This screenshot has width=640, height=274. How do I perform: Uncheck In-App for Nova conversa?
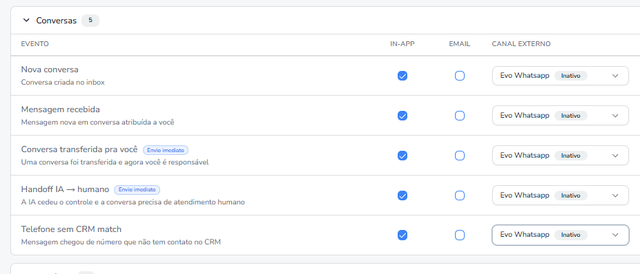point(403,76)
